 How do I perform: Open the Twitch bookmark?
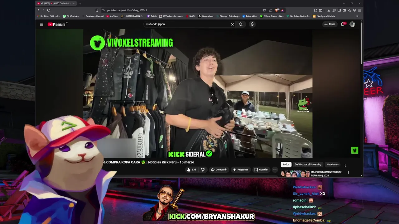(x=152, y=16)
